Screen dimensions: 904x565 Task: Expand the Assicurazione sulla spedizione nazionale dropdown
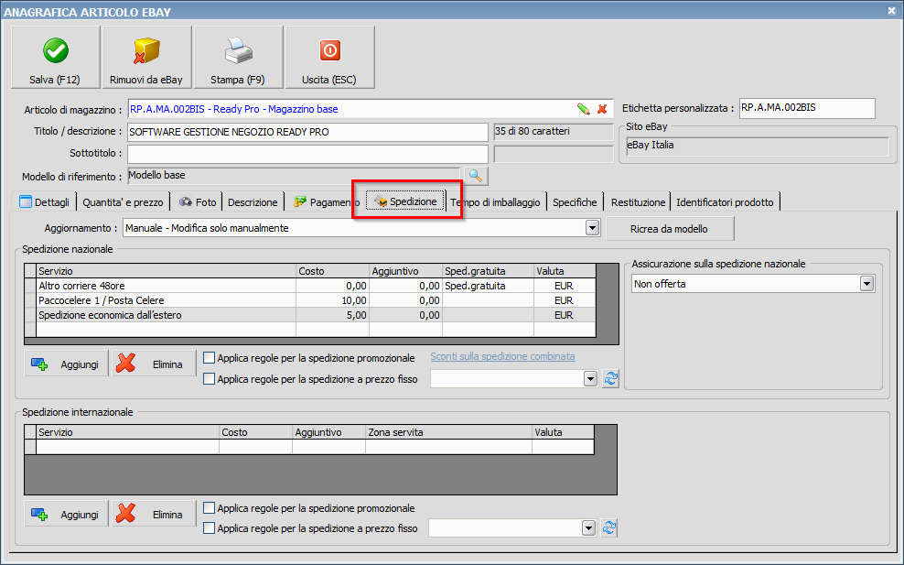click(866, 285)
